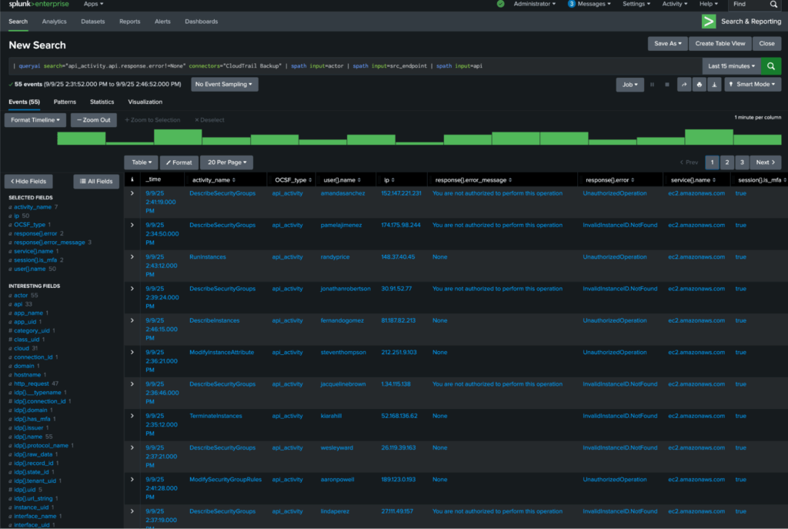Viewport: 788px width, 529px height.
Task: Click the export download icon
Action: (x=714, y=85)
